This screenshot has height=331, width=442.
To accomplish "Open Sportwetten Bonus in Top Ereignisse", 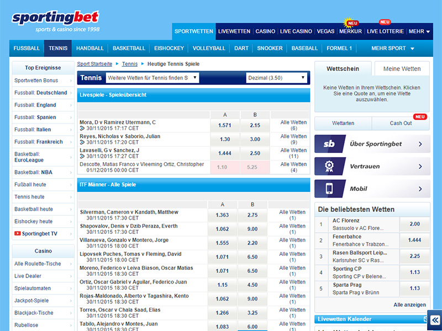I will point(43,81).
